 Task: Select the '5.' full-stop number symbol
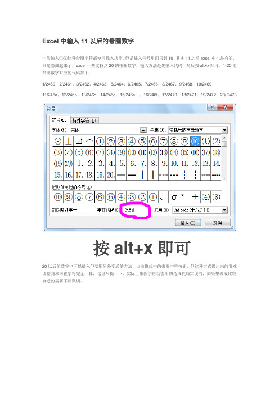click(x=121, y=164)
